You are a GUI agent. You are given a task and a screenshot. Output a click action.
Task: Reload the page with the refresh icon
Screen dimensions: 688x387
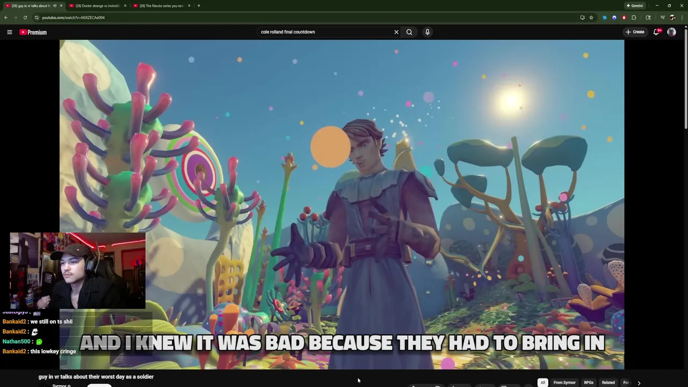point(25,18)
